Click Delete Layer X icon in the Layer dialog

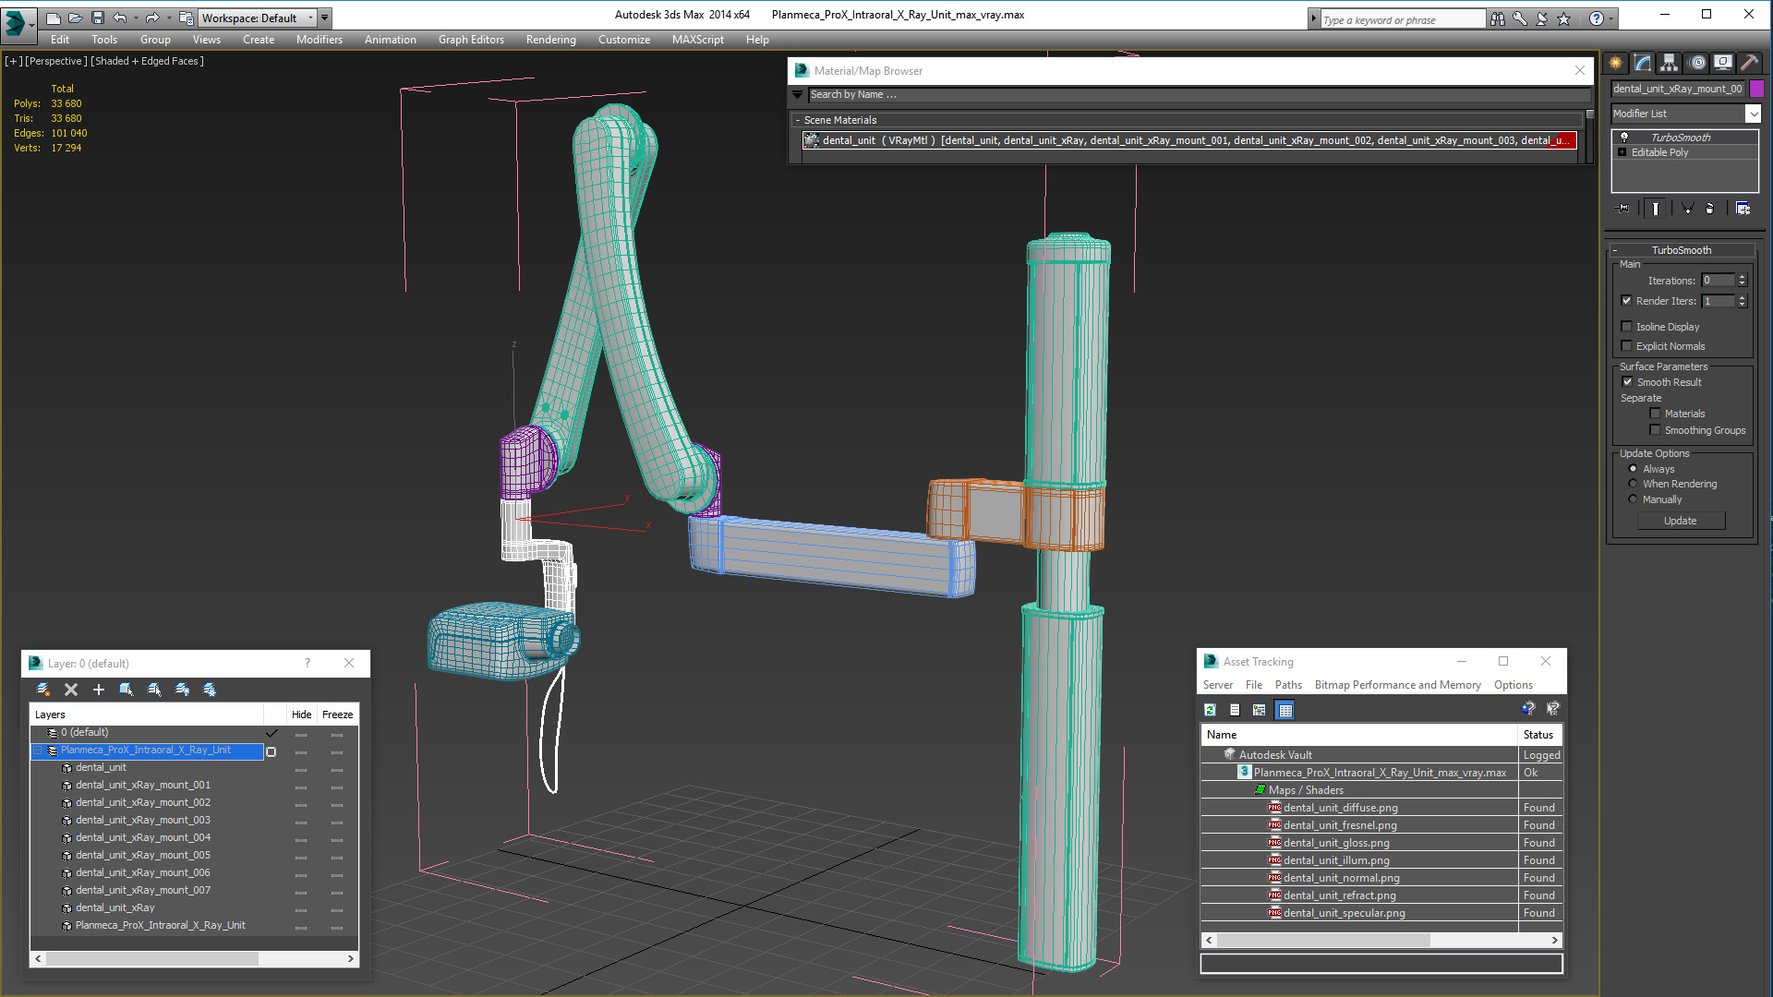point(71,690)
